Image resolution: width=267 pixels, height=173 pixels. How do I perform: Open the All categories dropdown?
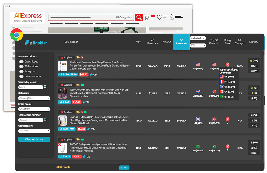pos(34,98)
